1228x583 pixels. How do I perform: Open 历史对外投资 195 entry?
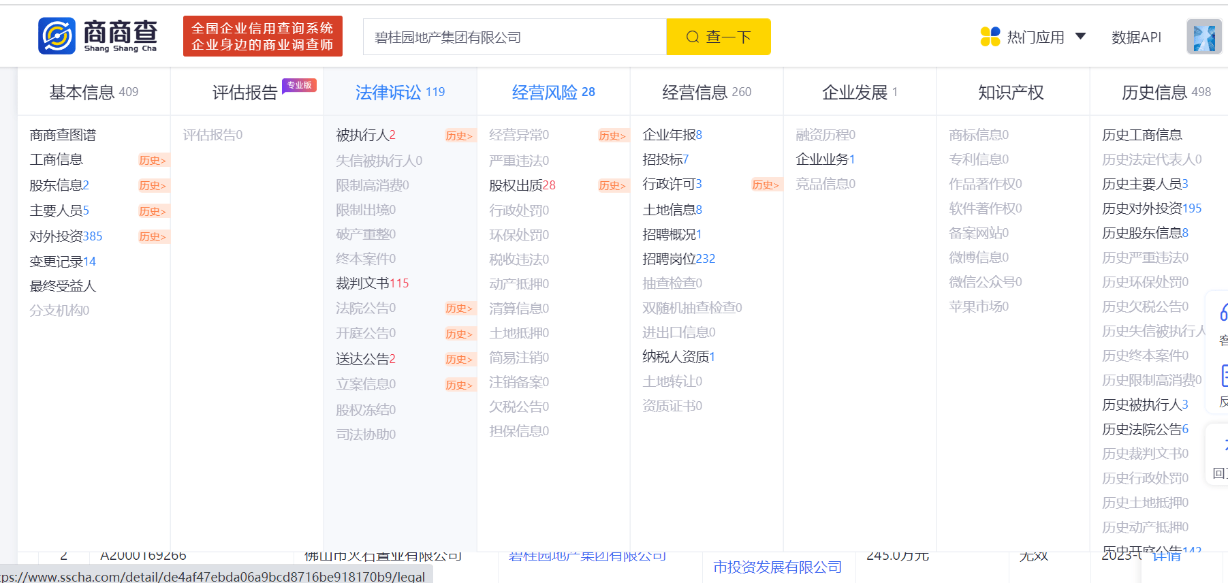(x=1152, y=208)
